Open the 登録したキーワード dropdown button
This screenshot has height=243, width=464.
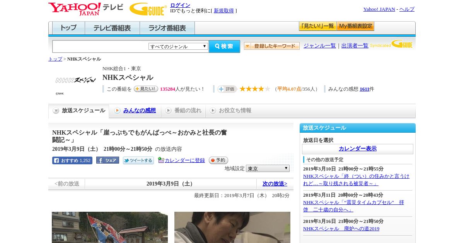[272, 46]
